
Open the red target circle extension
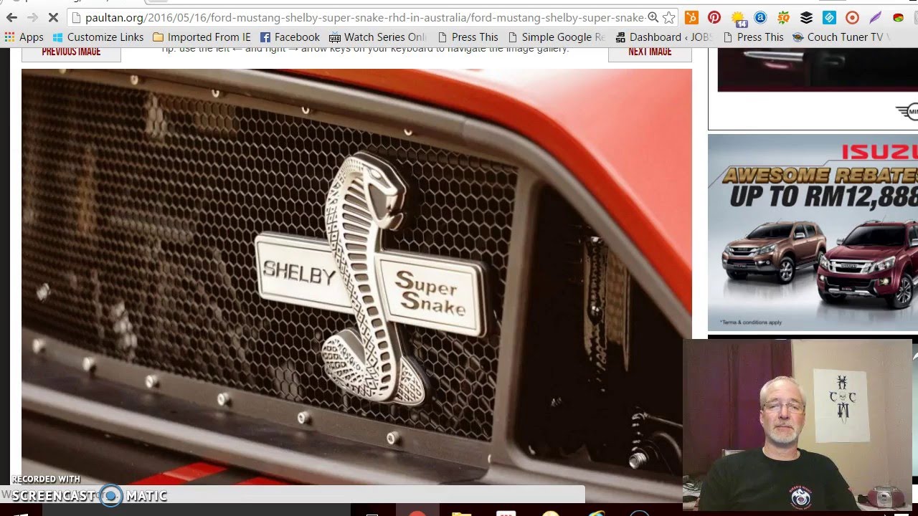pyautogui.click(x=852, y=17)
